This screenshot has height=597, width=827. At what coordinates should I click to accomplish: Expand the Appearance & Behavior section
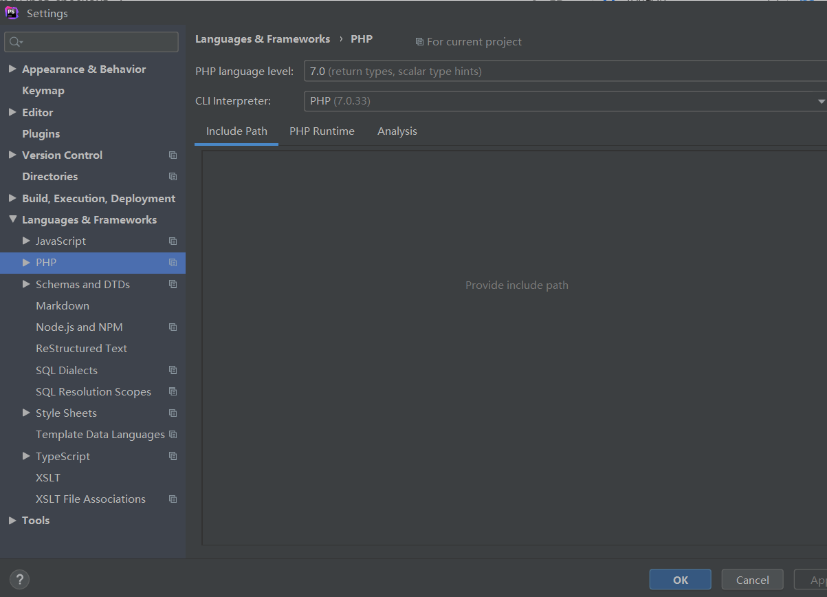(x=12, y=69)
